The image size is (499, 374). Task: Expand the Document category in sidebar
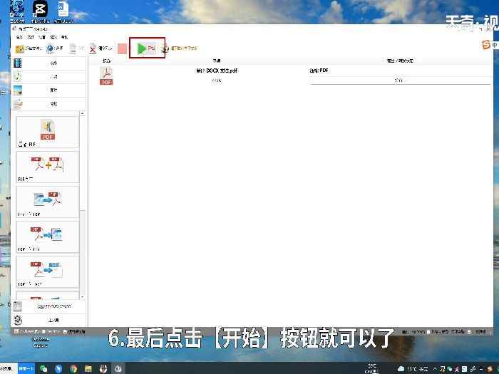click(48, 104)
